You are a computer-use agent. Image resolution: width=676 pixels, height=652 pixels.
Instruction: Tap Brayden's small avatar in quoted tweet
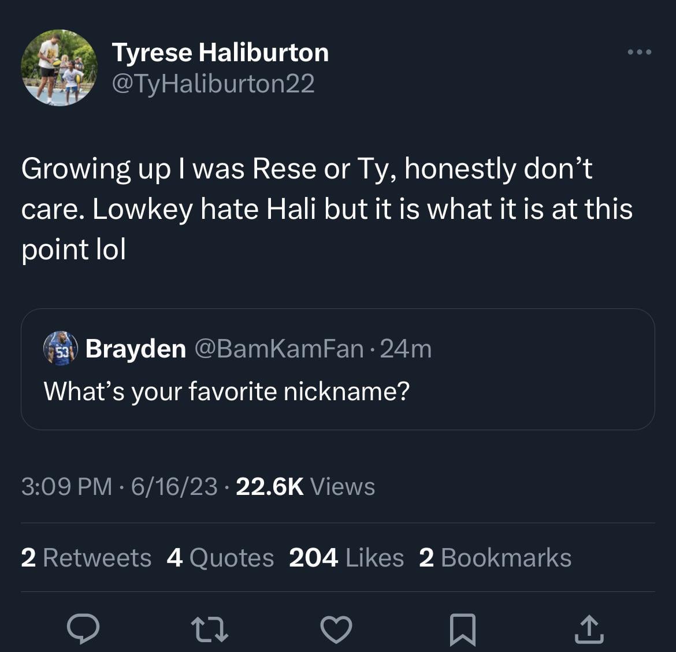point(61,348)
